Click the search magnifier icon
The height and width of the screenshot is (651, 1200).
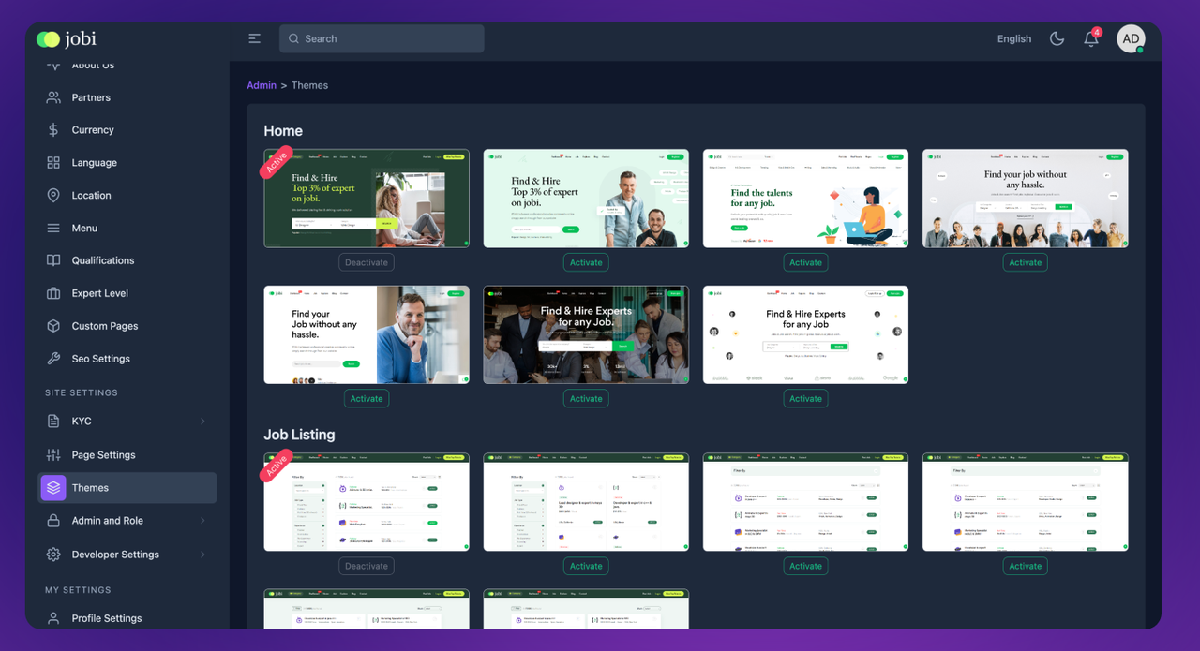293,38
